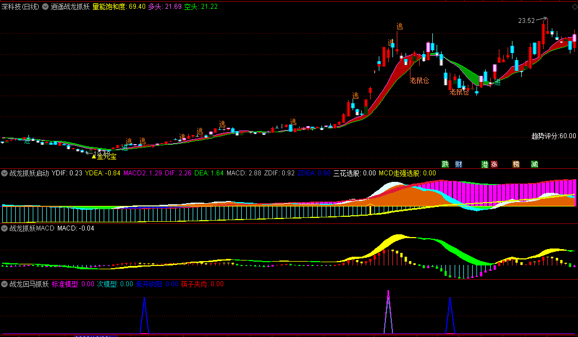Click the green 港 info marker icon
578x337 pixels.
click(485, 164)
